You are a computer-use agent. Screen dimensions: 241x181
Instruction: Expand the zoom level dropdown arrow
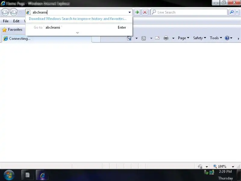click(233, 167)
